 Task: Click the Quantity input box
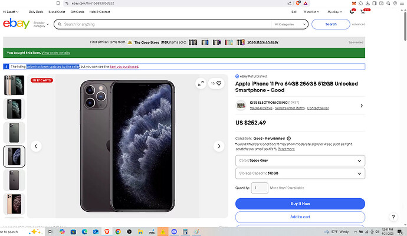(260, 188)
